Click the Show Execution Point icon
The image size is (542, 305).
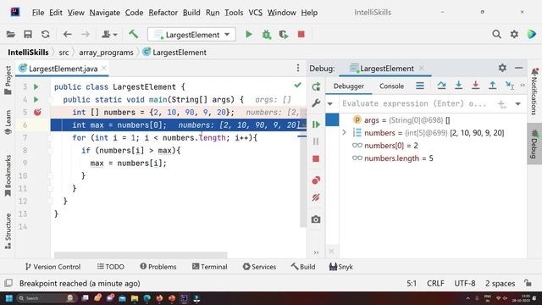420,86
